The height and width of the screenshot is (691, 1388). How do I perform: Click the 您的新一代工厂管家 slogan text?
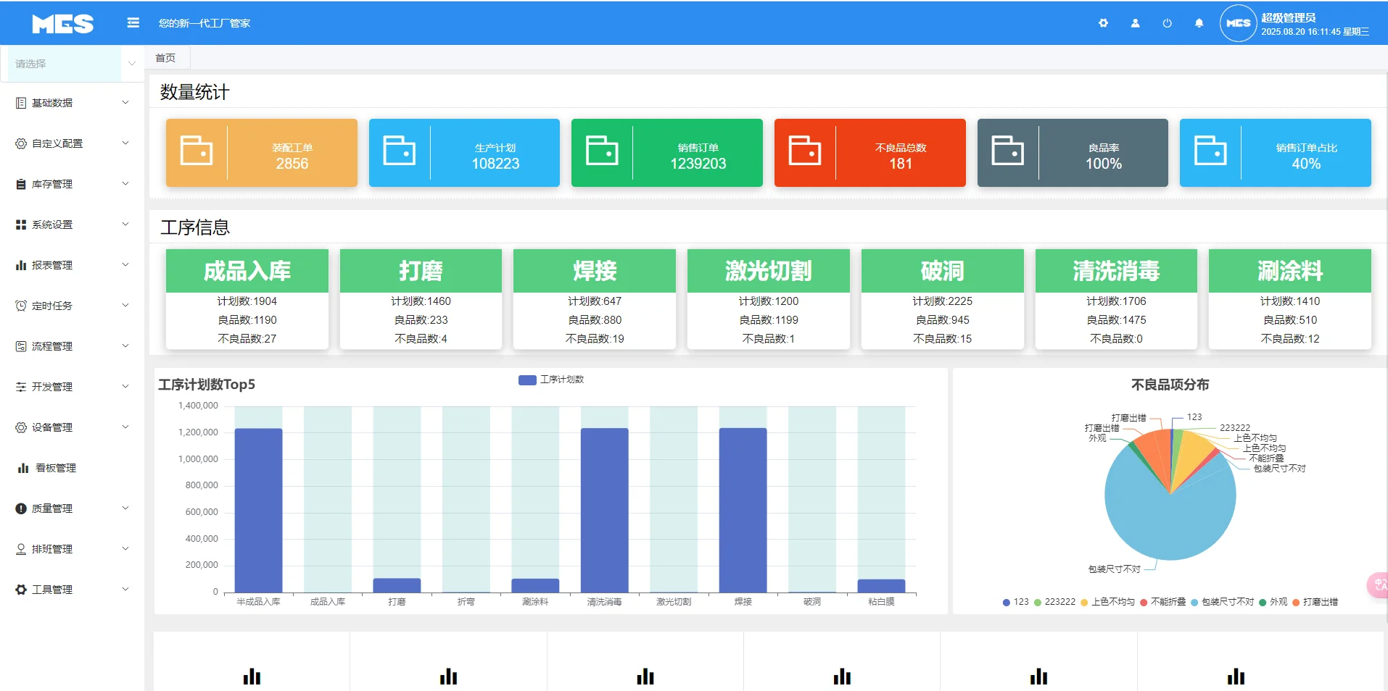tap(205, 23)
